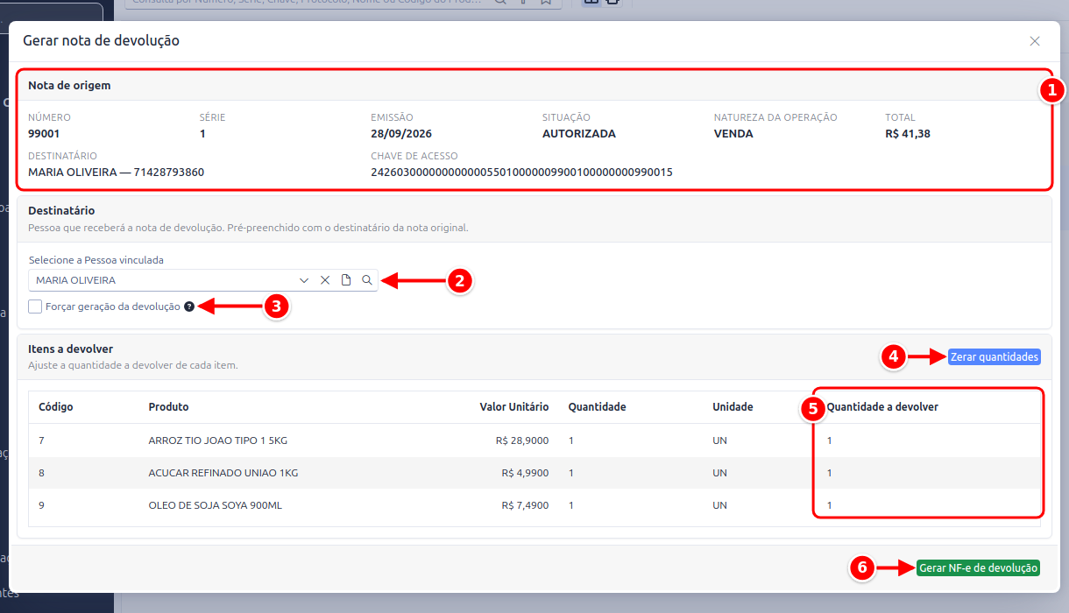
Task: Click product OLEO DE SOJA SOYA 900ML
Action: coord(216,505)
